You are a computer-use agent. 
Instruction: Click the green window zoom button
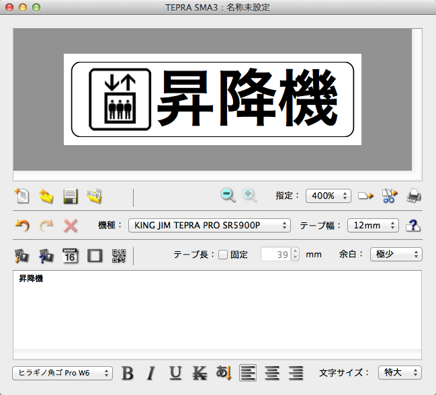36,7
